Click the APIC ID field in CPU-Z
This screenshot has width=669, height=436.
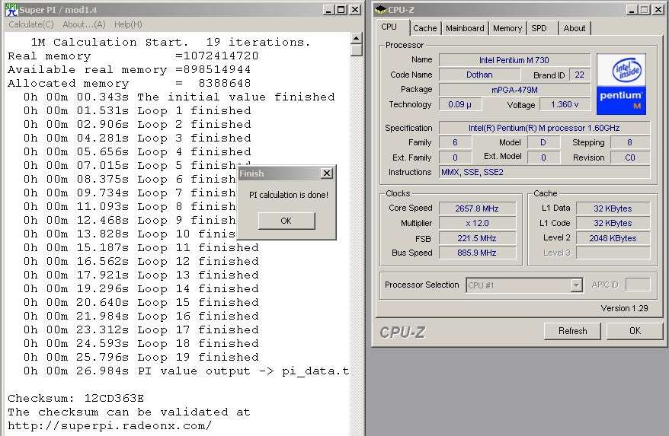(638, 285)
